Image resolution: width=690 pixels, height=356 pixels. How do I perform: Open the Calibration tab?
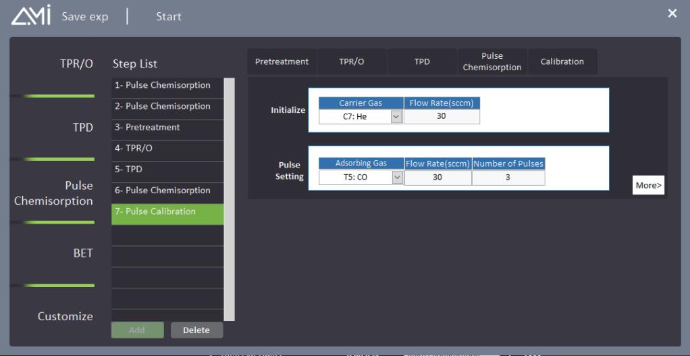[562, 61]
